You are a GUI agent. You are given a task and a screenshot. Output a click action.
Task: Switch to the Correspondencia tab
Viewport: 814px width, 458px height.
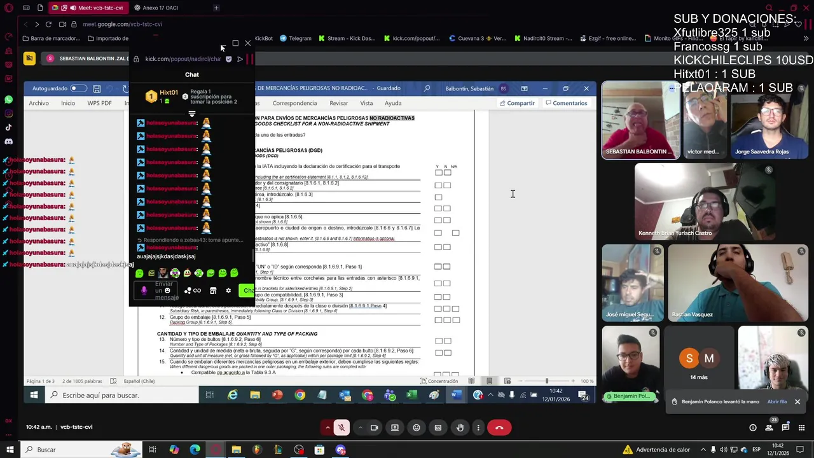(x=294, y=103)
